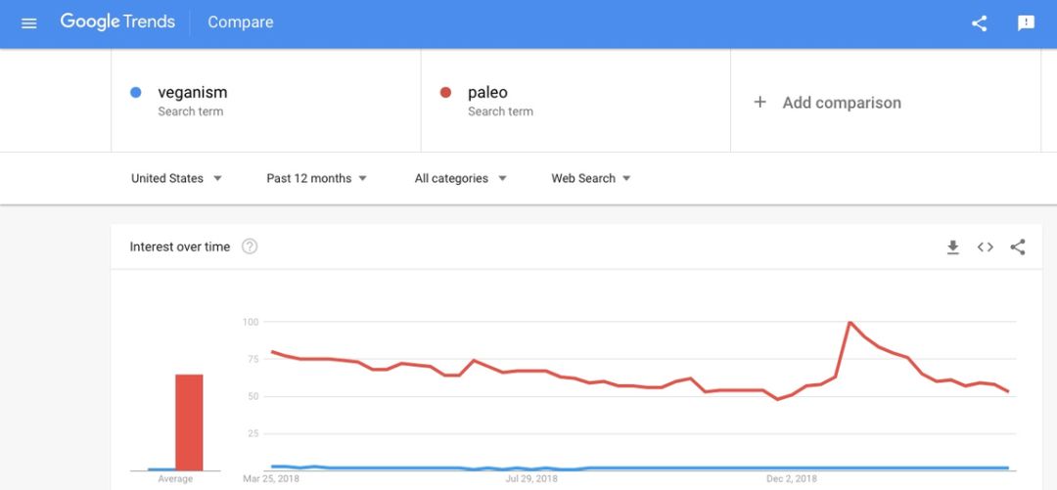Click the embed code icon

pos(985,247)
